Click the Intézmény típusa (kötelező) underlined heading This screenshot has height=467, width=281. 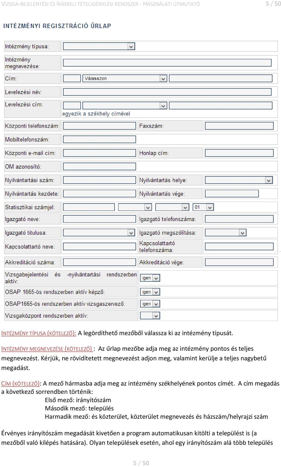click(x=39, y=333)
